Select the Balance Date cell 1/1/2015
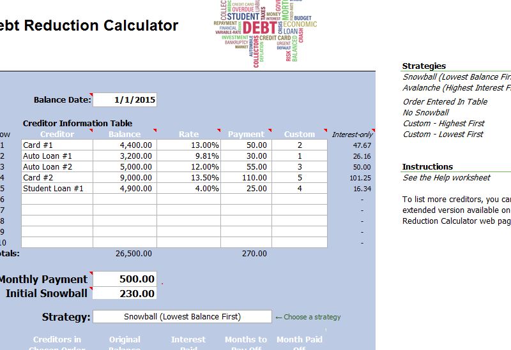The image size is (511, 350). pyautogui.click(x=125, y=100)
